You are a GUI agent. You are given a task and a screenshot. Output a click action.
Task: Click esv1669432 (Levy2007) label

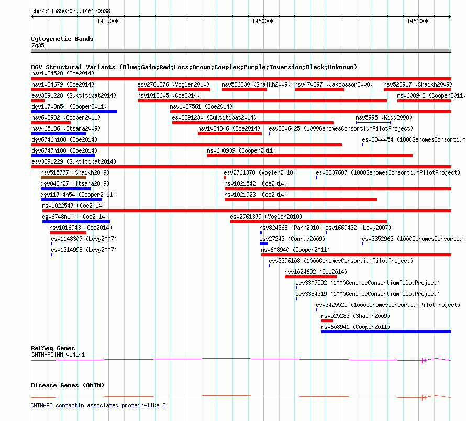pos(358,228)
